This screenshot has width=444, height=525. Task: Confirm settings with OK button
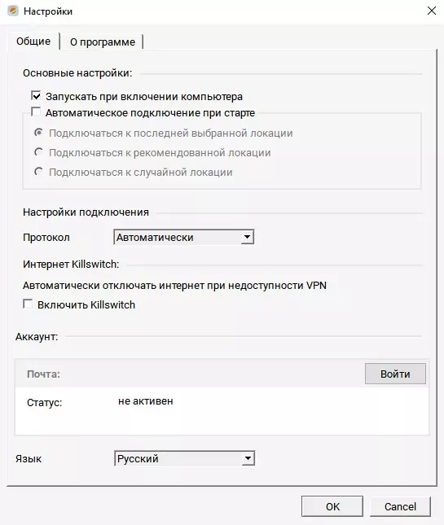[332, 506]
